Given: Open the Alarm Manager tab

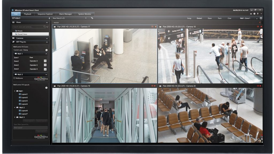Looking at the screenshot, I should click(x=65, y=14).
